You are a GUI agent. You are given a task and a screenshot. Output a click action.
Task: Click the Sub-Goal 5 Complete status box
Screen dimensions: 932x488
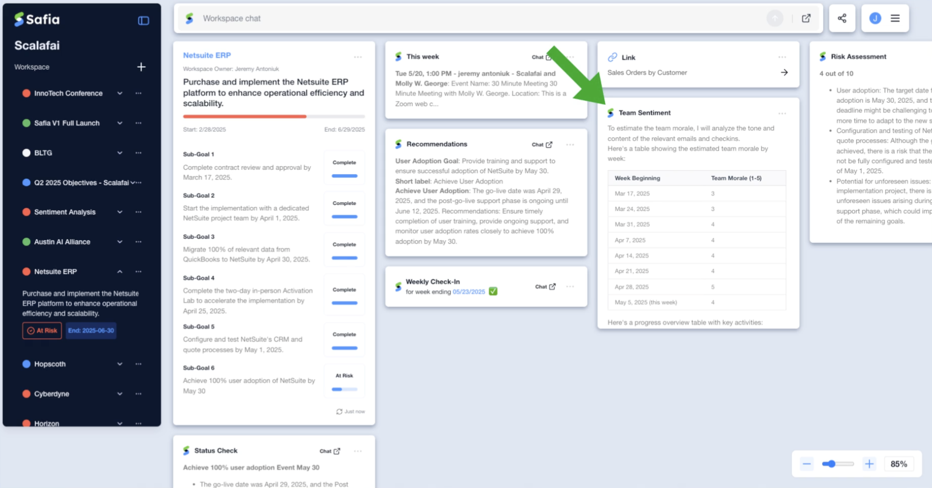pyautogui.click(x=344, y=340)
